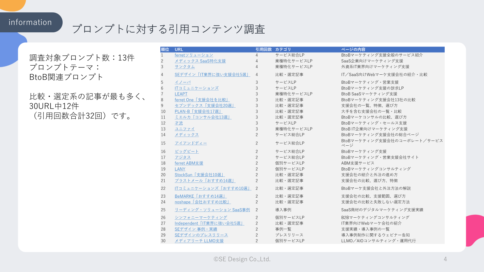Open the サンクタム link

coord(185,66)
